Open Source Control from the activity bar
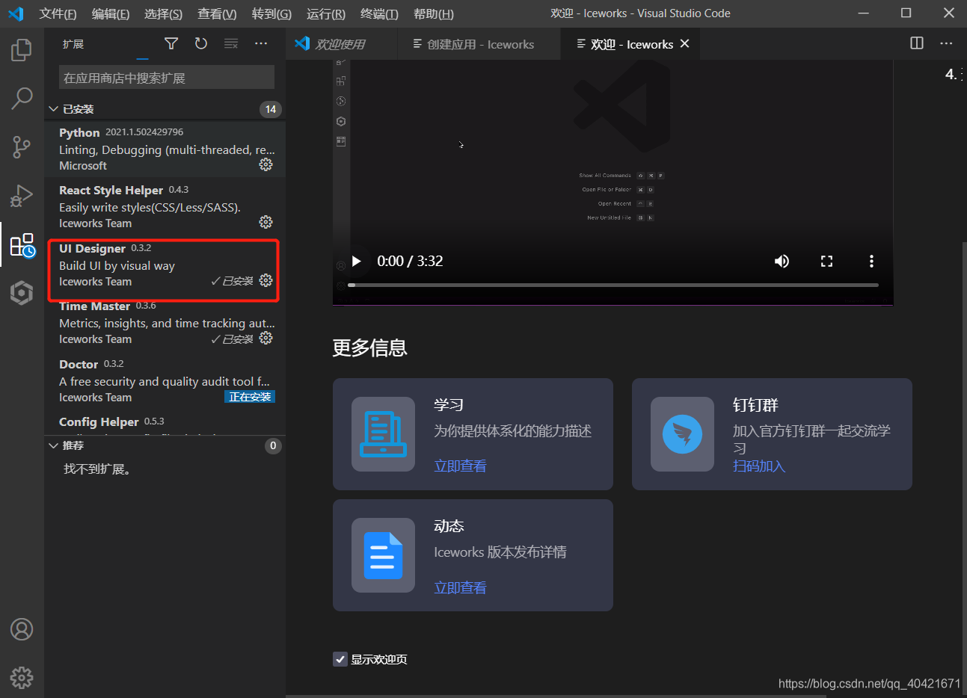The image size is (967, 698). tap(21, 147)
